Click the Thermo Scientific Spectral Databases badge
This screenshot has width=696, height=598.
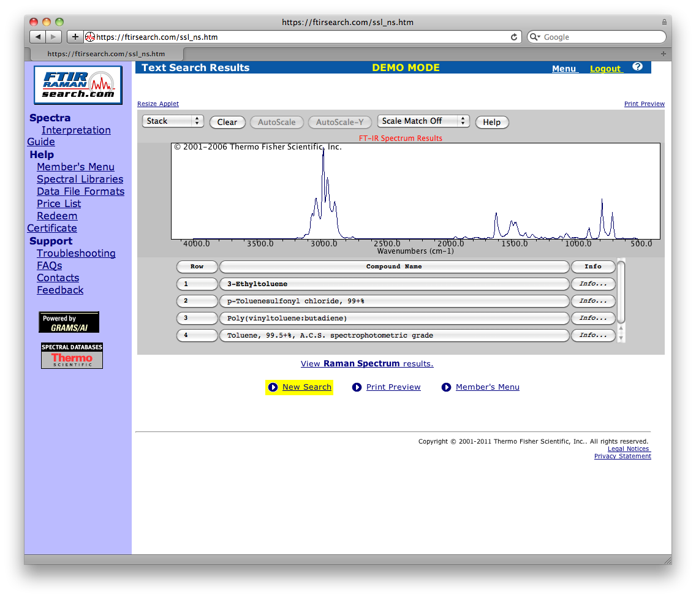pos(72,355)
